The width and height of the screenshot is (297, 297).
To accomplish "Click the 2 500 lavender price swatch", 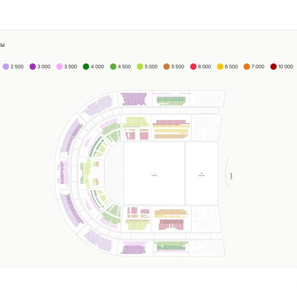I will [6, 66].
